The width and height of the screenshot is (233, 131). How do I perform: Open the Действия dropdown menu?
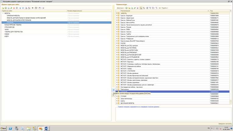click(120, 8)
